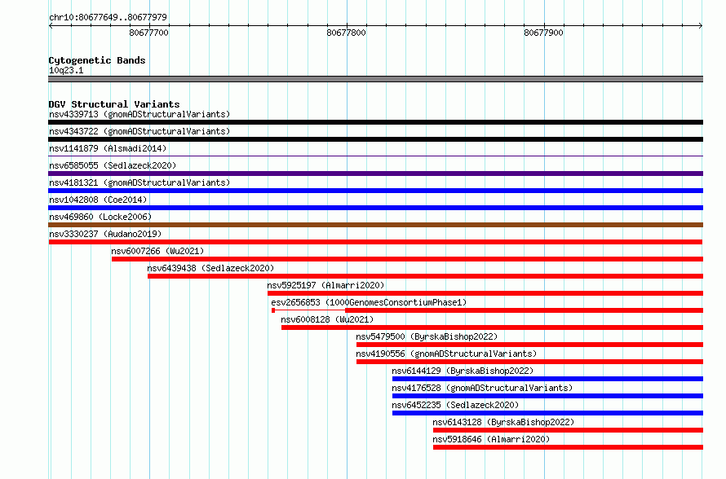Click the brown bar under nsv469860
The height and width of the screenshot is (479, 726).
point(375,225)
